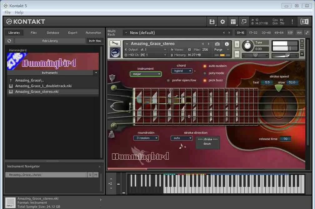Click the minimized view icon in header
The width and height of the screenshot is (315, 209).
[244, 22]
